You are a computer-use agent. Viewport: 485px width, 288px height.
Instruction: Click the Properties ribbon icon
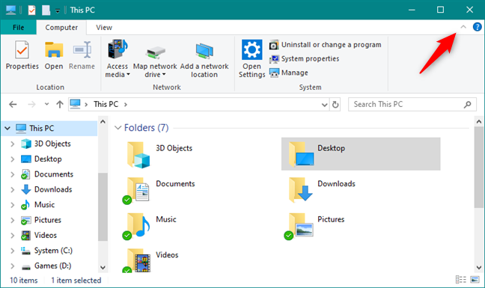(22, 50)
